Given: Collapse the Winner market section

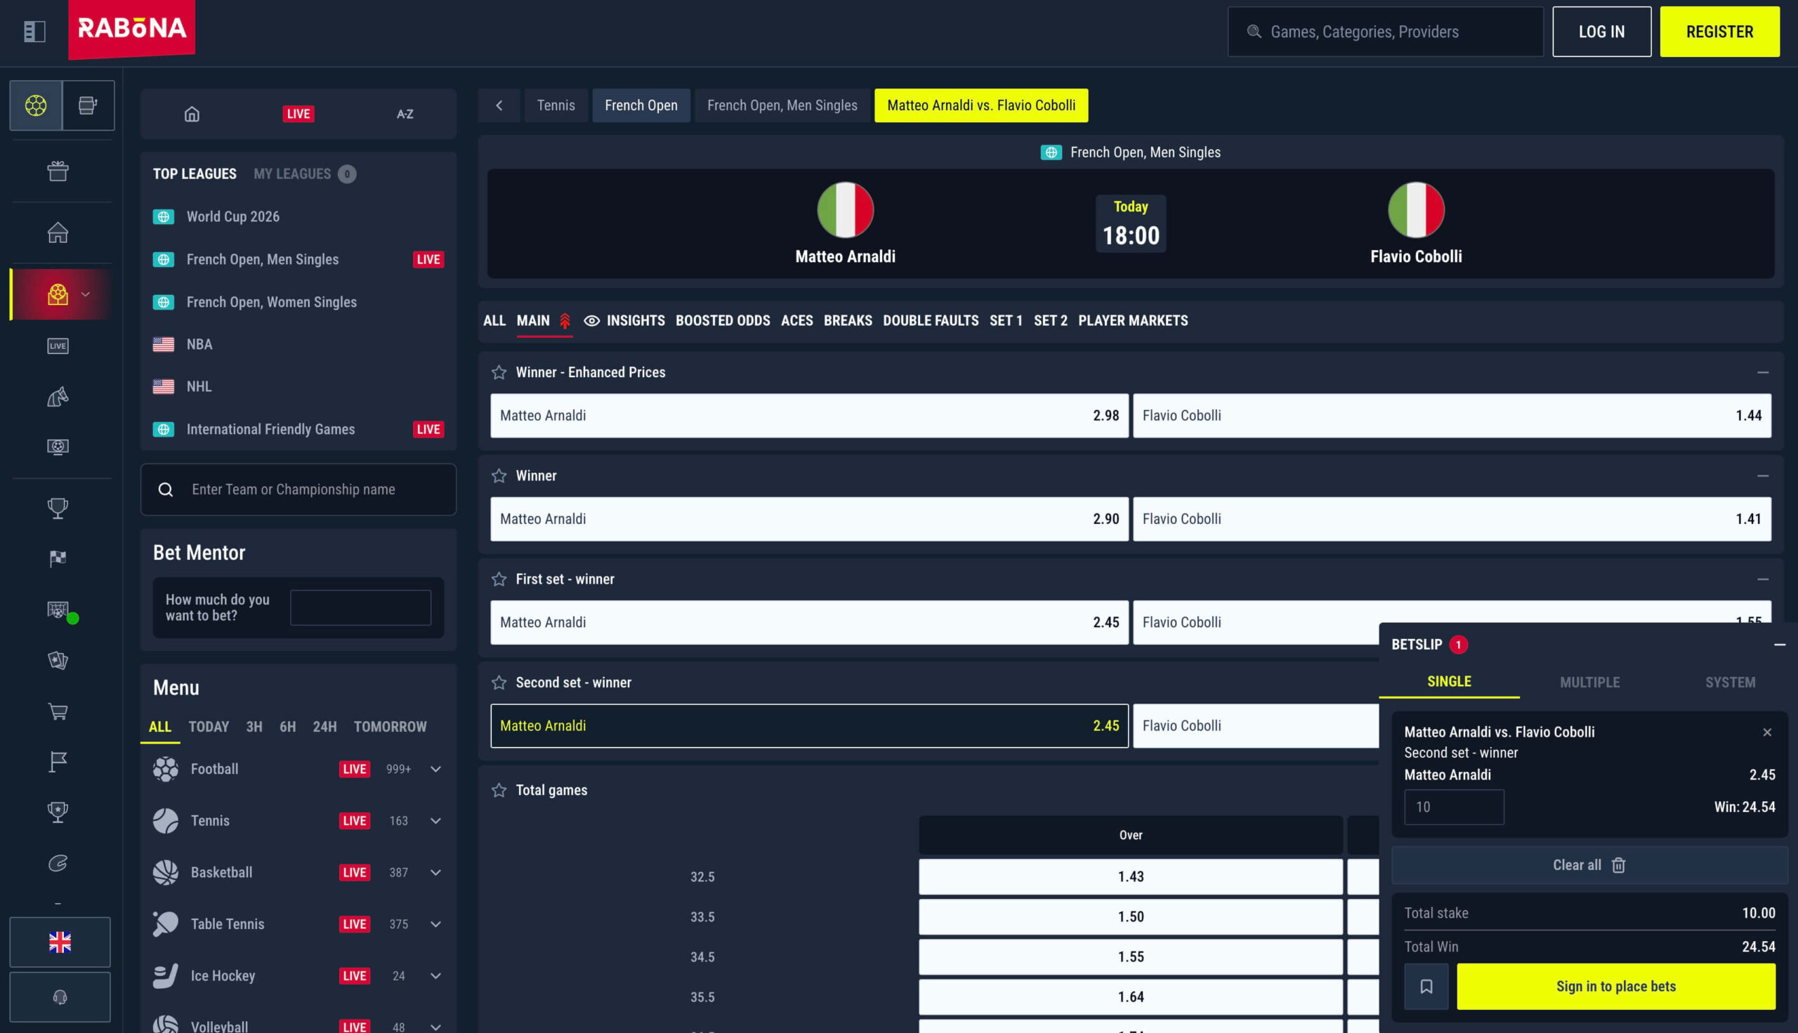Looking at the screenshot, I should pos(1762,476).
